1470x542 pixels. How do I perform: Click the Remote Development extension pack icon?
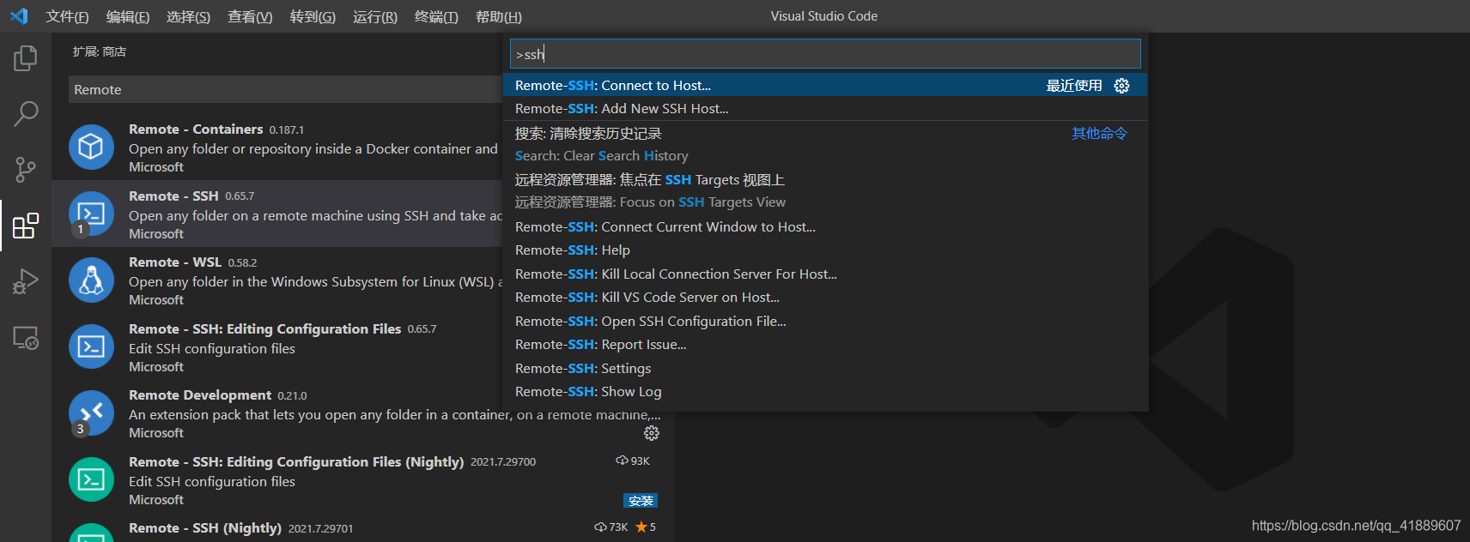pyautogui.click(x=91, y=413)
